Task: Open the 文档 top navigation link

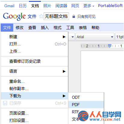Action: pyautogui.click(x=35, y=6)
